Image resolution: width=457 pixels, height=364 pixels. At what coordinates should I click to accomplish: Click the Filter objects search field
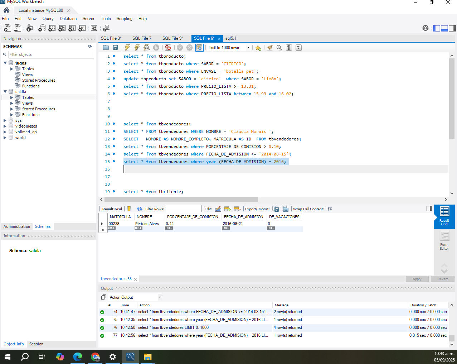coord(51,54)
